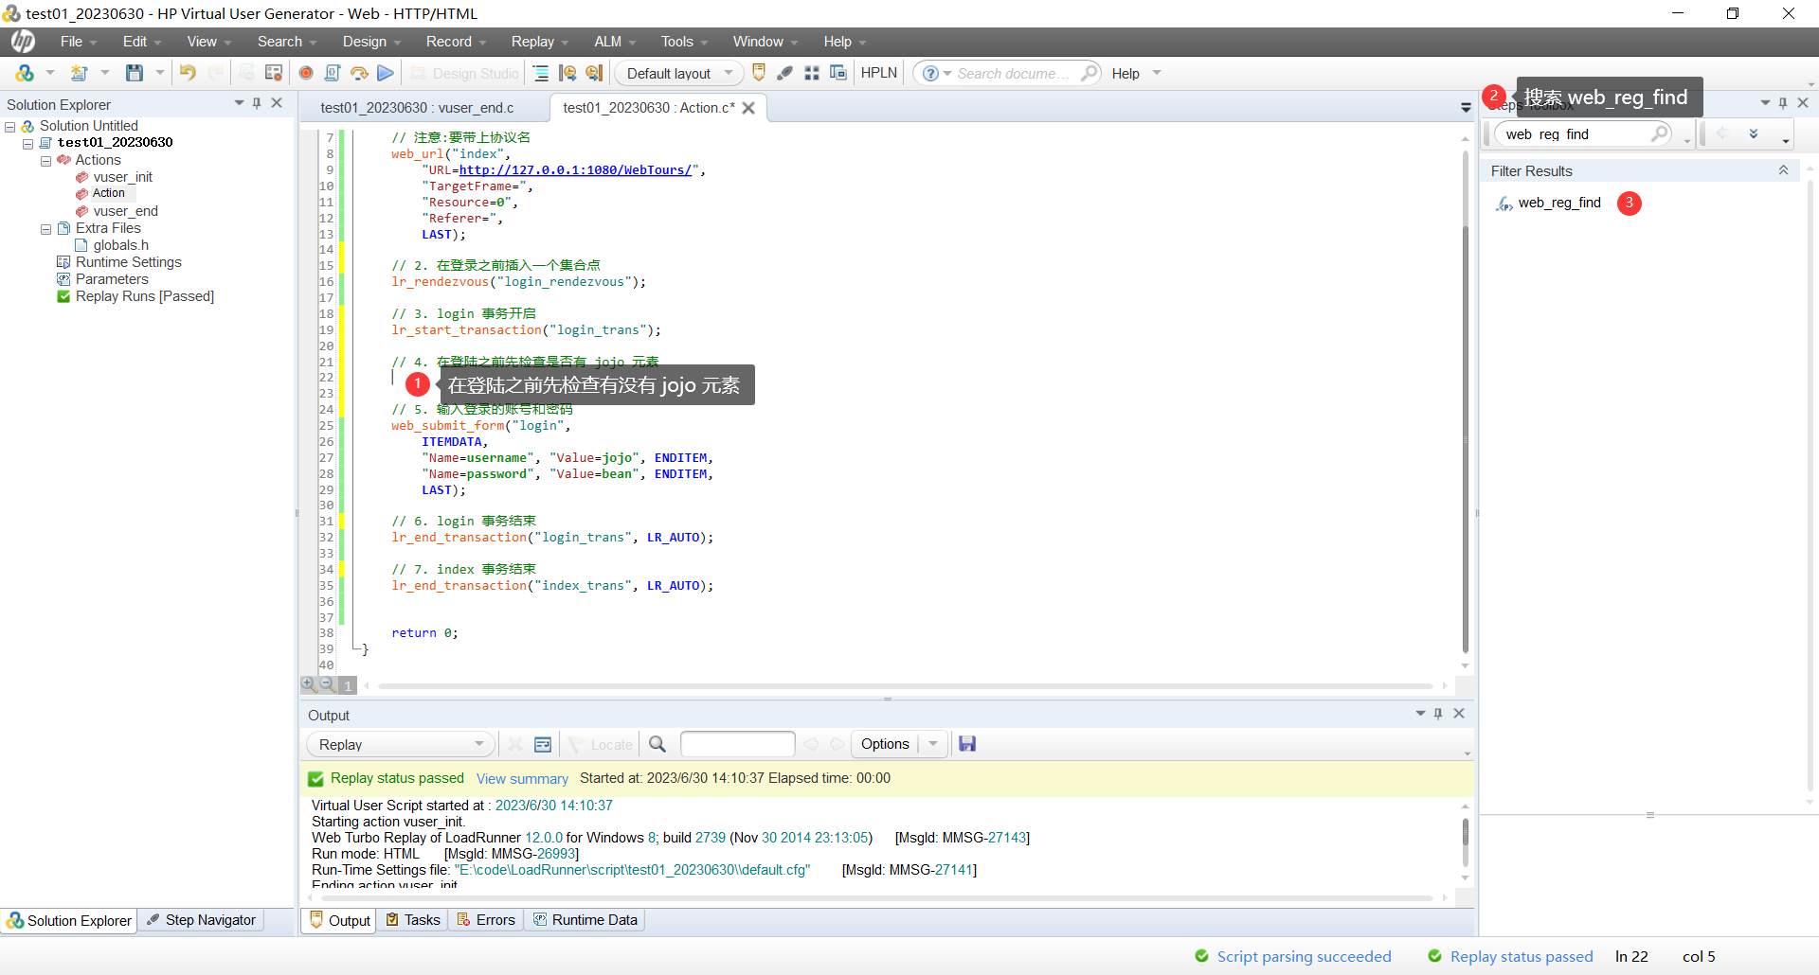Screen dimensions: 1819x975
Task: Open the Save dropdown arrow
Action: [160, 73]
